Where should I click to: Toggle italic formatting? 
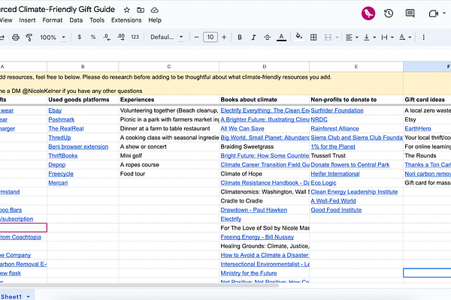[253, 37]
